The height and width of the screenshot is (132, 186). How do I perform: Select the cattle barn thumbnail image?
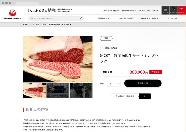click(x=58, y=90)
